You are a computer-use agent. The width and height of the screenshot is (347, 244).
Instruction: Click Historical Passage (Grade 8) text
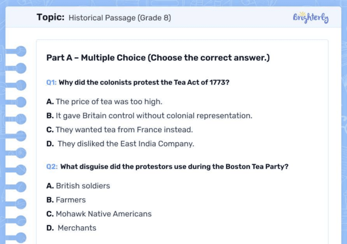click(120, 18)
